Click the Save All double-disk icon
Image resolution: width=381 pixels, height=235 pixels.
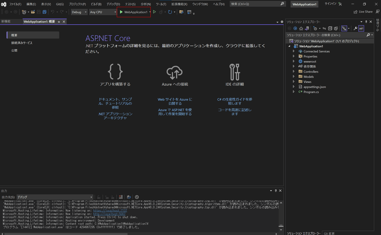point(44,12)
